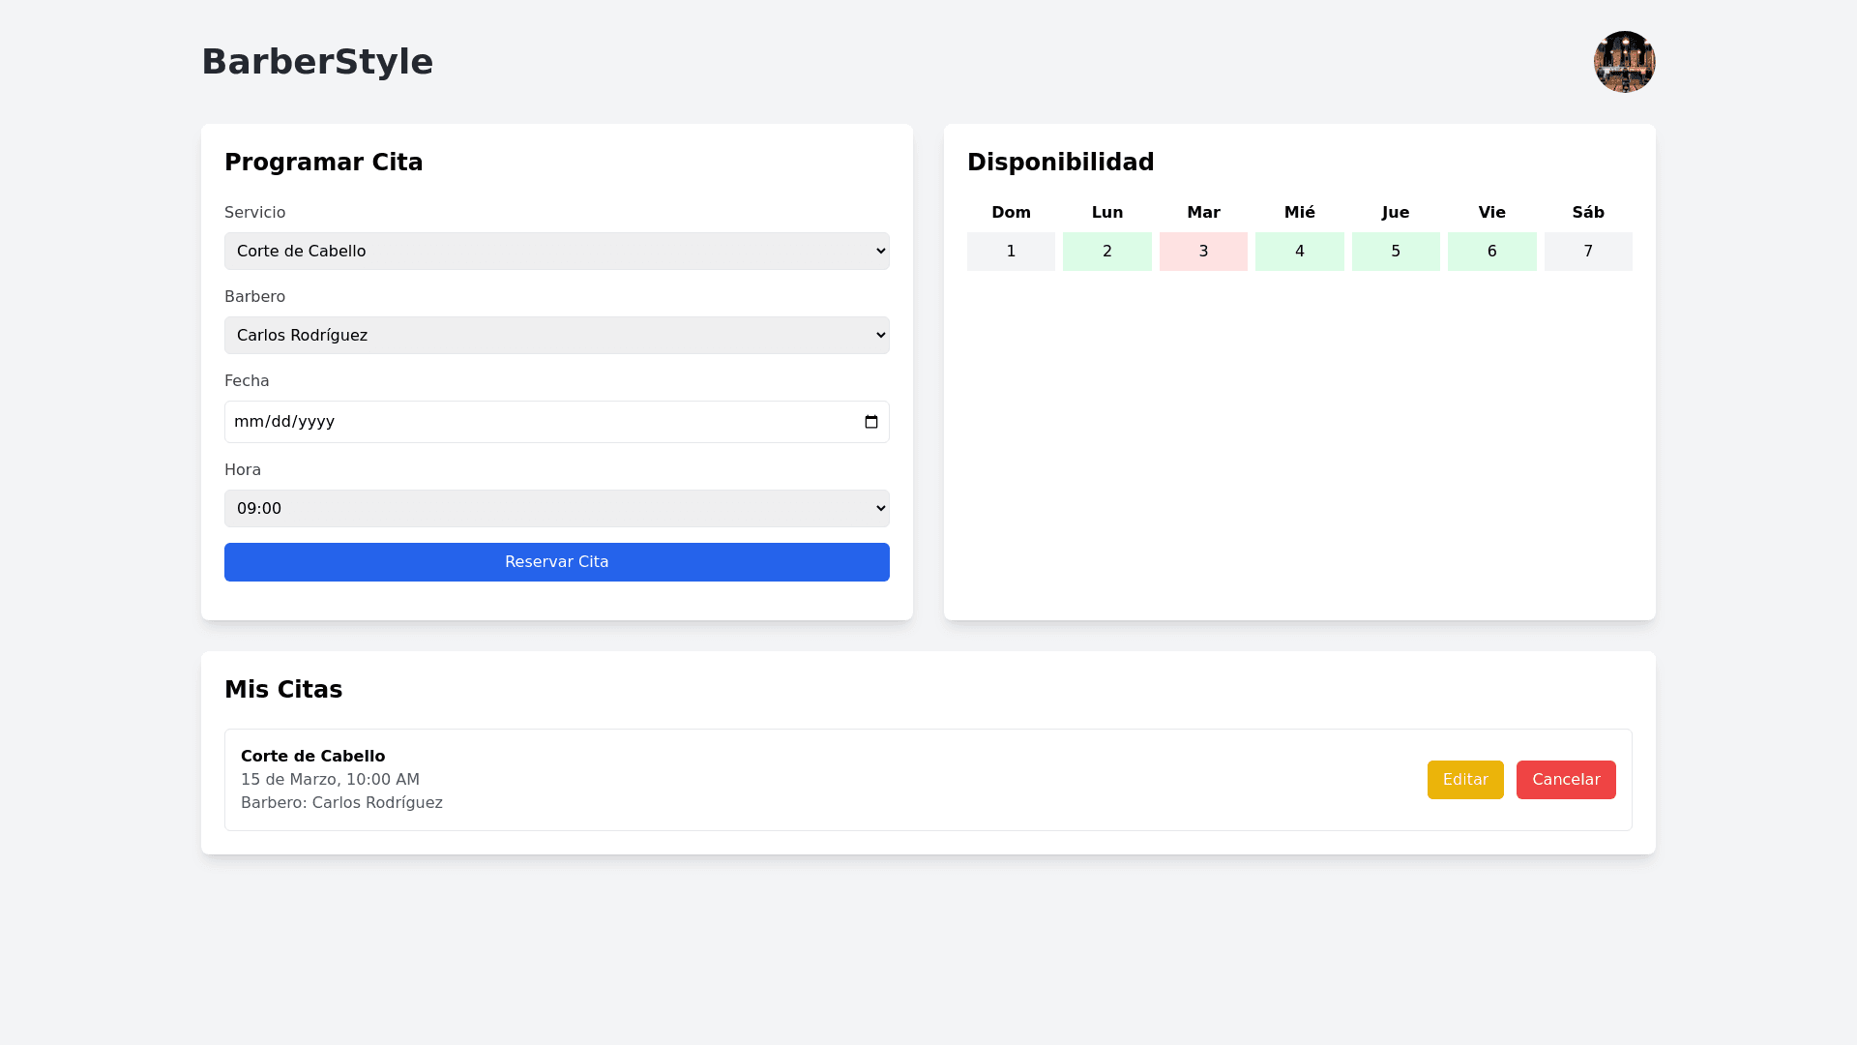Click the Mis Citas heading

[283, 690]
